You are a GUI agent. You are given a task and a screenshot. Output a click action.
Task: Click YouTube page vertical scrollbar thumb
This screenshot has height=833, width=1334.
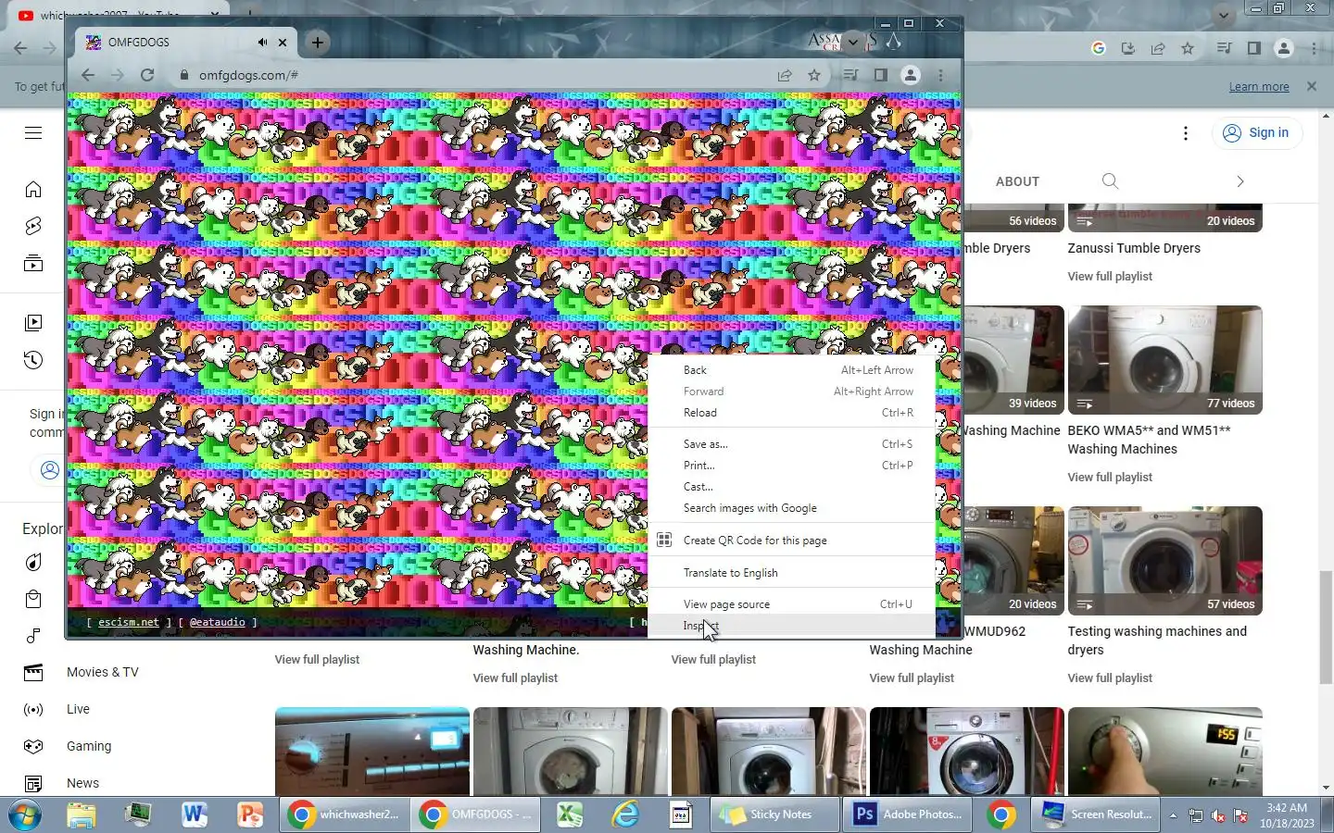point(1326,626)
